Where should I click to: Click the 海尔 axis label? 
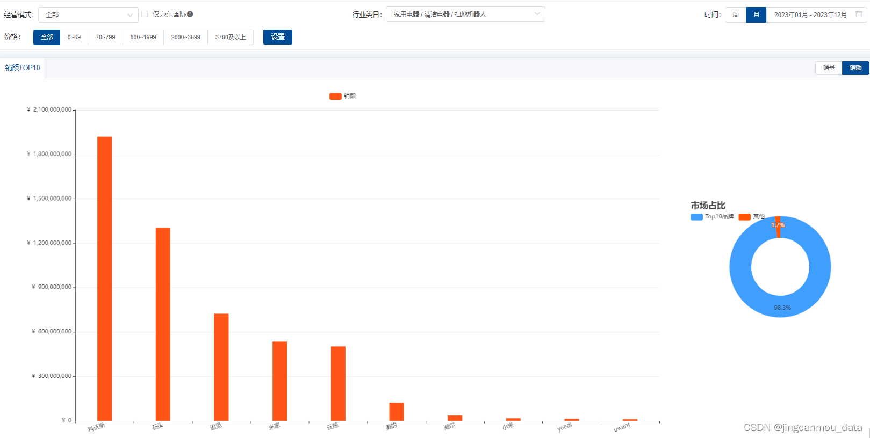tap(449, 426)
